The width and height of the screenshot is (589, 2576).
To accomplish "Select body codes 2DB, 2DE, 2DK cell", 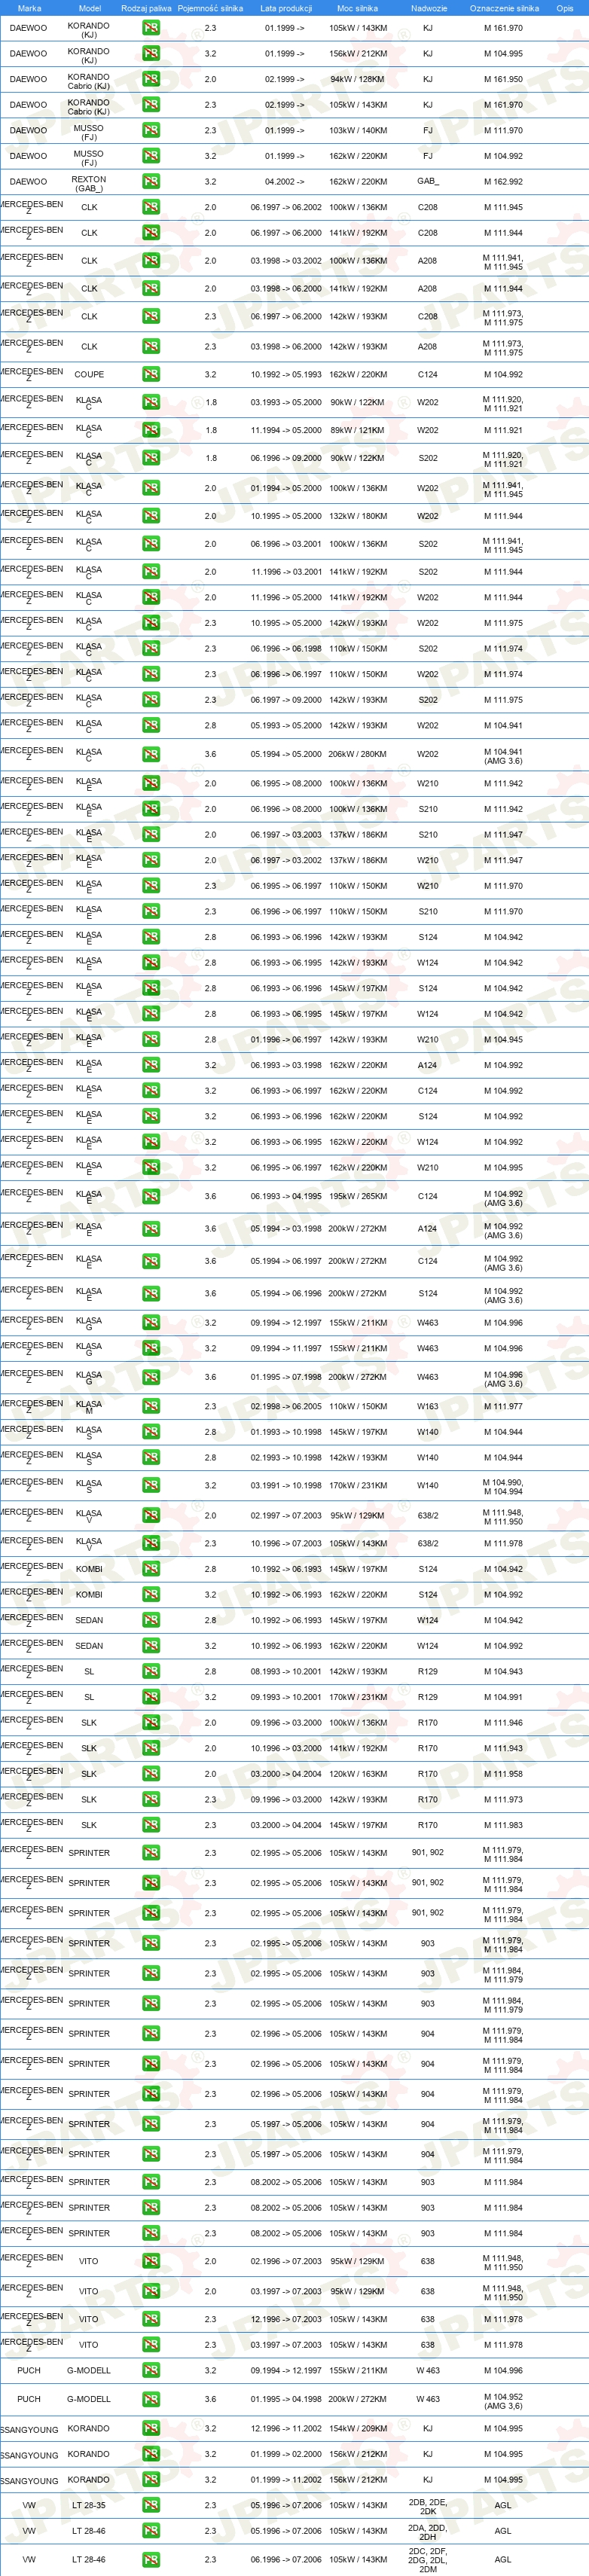I will 428,2506.
